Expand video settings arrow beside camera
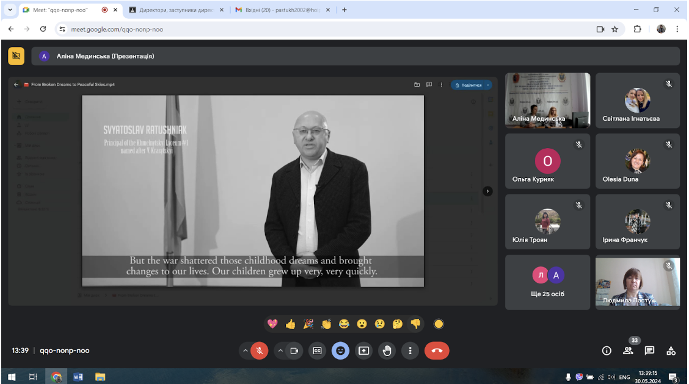This screenshot has height=384, width=689. pyautogui.click(x=280, y=350)
